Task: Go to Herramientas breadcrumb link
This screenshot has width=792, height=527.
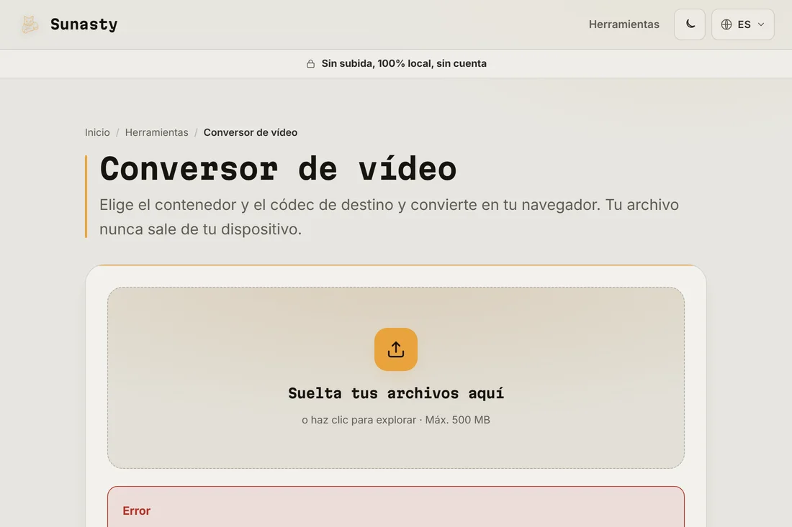Action: pos(156,132)
